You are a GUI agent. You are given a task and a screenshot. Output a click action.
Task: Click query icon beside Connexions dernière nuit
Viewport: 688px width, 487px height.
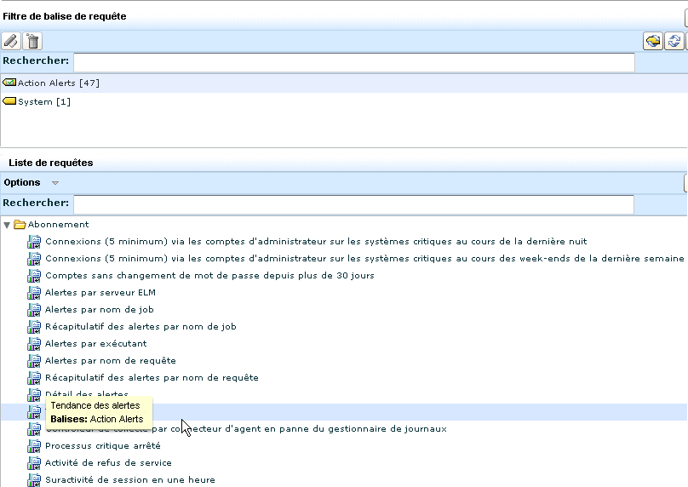click(x=34, y=242)
